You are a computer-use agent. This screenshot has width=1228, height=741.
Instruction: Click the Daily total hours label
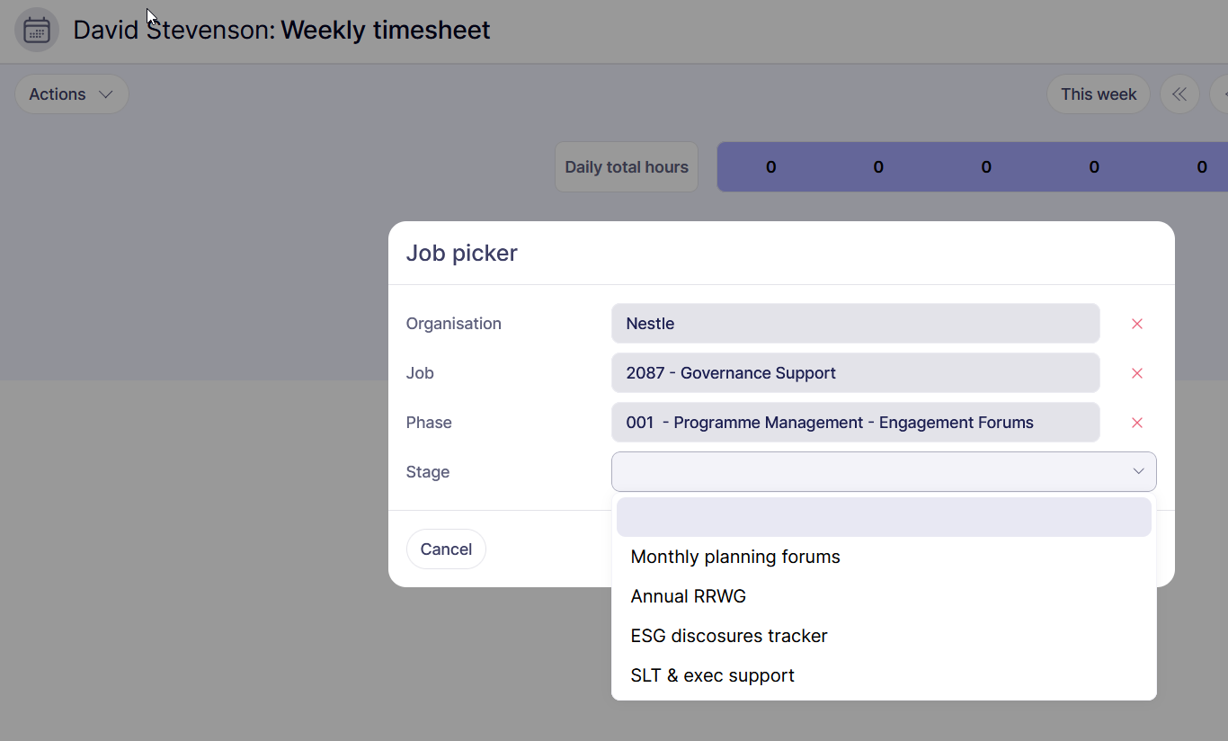pyautogui.click(x=627, y=166)
